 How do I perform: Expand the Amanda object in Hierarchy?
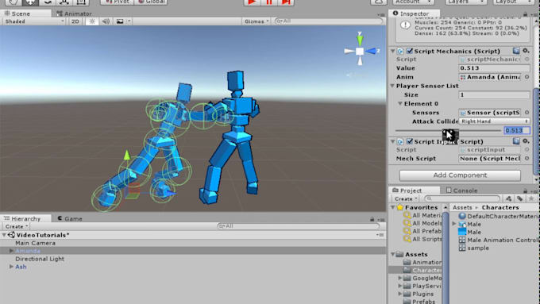coord(11,251)
